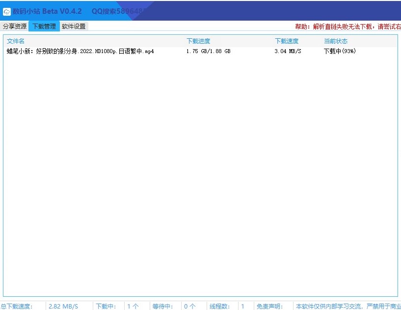Viewport: 401px width, 310px height.
Task: Switch to the 分享资源 tab
Action: pyautogui.click(x=14, y=27)
